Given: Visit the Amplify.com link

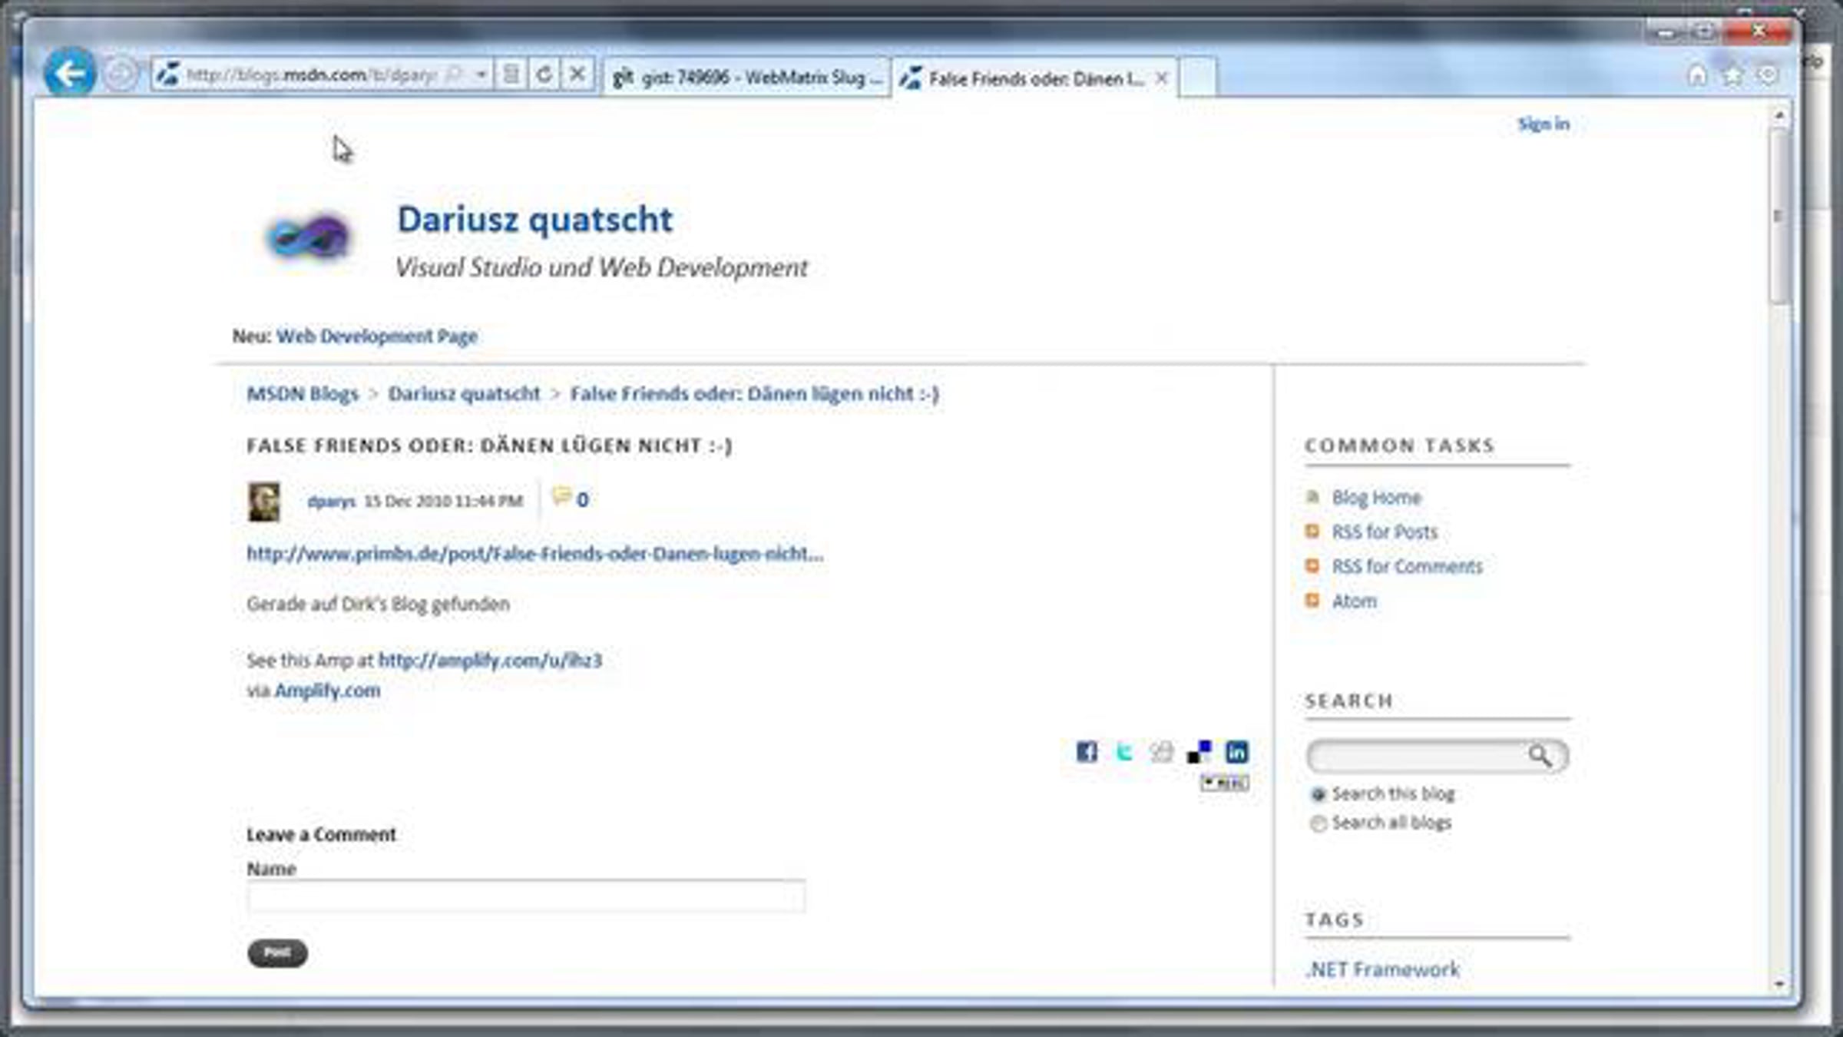Looking at the screenshot, I should click(x=327, y=691).
